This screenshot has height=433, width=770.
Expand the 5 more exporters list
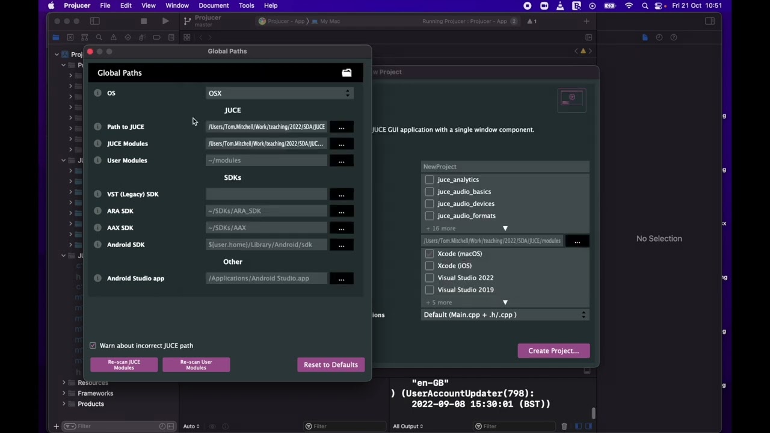coord(505,302)
